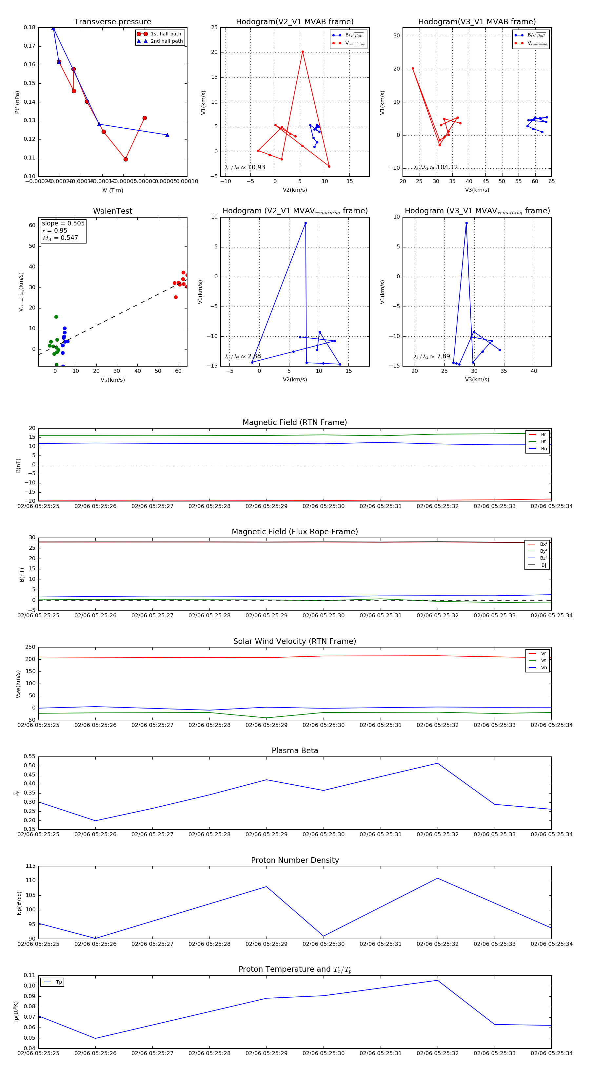The image size is (590, 1083).
Task: Click the "1st half path" legend entry
Action: pyautogui.click(x=160, y=34)
